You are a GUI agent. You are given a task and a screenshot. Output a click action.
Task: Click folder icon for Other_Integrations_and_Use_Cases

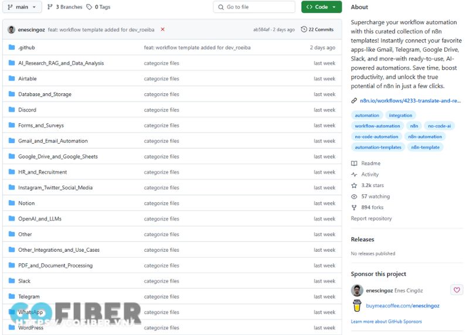(x=12, y=250)
